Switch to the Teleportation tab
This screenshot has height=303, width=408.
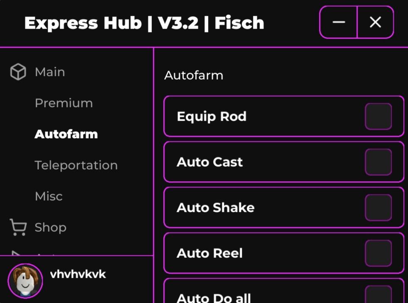(x=76, y=165)
